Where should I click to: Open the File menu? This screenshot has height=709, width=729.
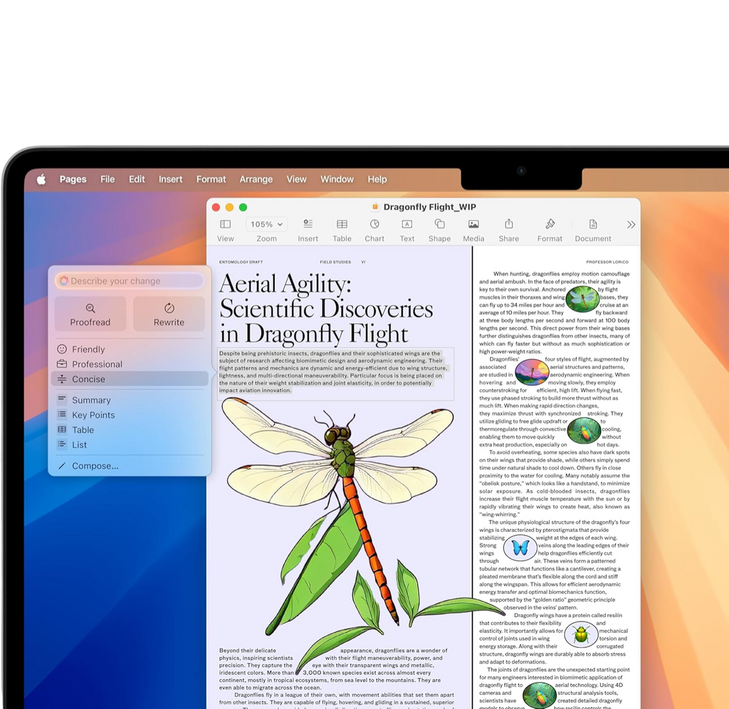107,179
